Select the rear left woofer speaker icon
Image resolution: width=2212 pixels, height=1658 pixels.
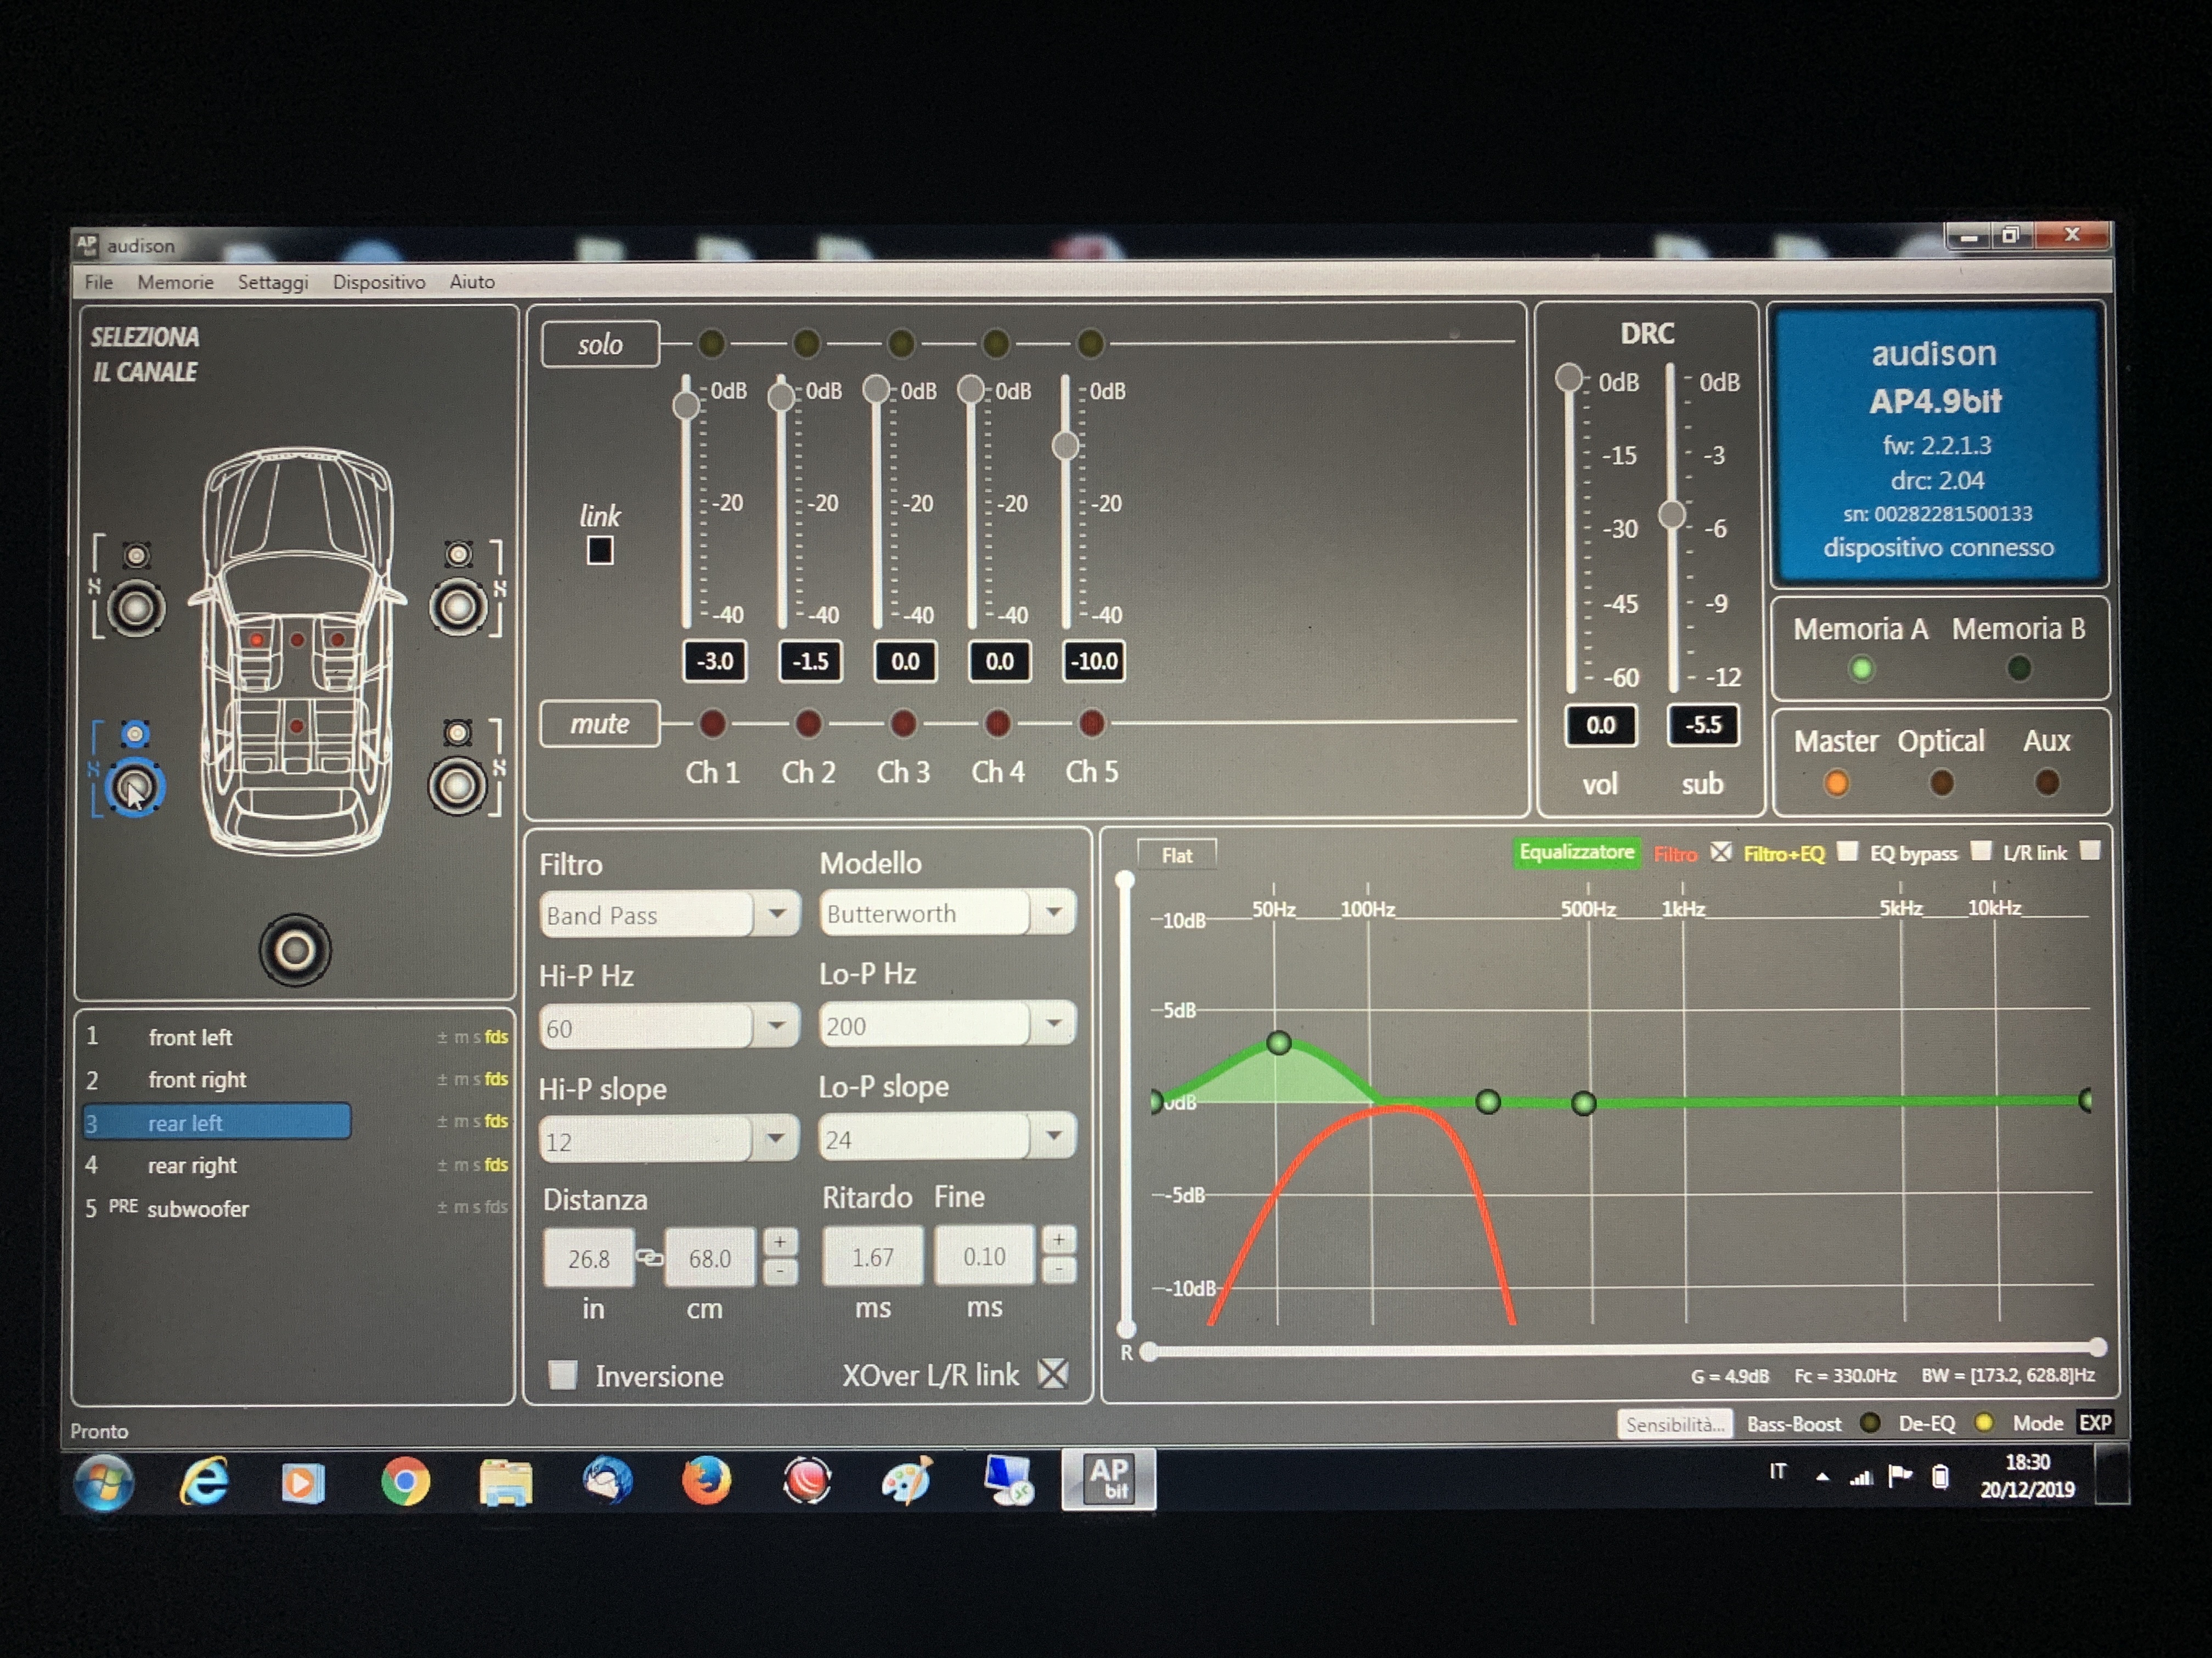[135, 787]
